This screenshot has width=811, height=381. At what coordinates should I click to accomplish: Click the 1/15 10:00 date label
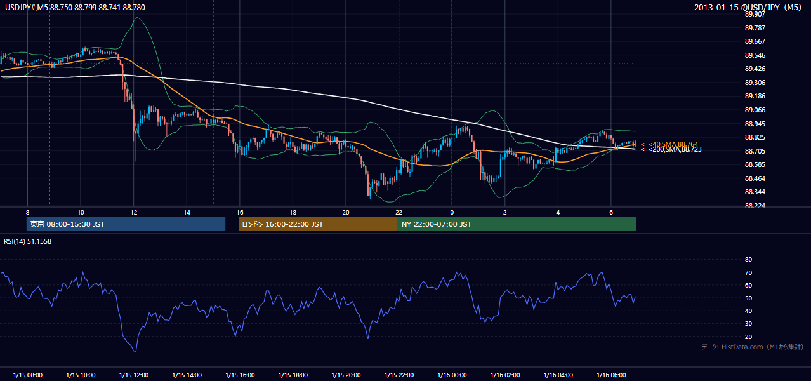81,375
